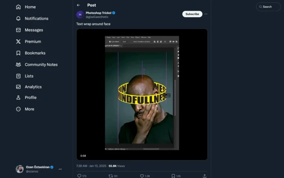The height and width of the screenshot is (178, 284).
Task: Open the Home page from the sidebar
Action: [x=30, y=7]
